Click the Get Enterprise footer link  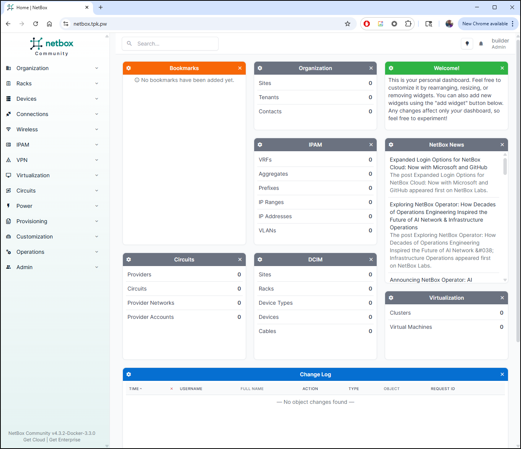65,440
